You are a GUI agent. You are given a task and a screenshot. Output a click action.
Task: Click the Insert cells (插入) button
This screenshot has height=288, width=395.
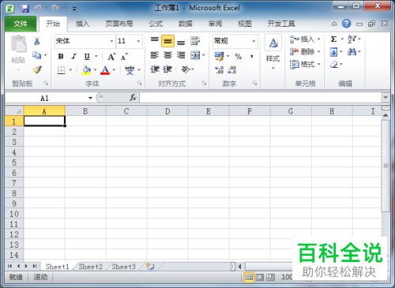[x=305, y=39]
